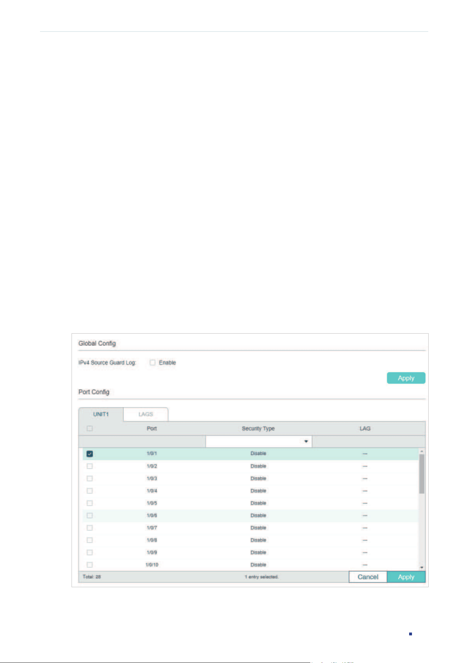Select the checkbox for port 1/0/5
The height and width of the screenshot is (663, 469).
90,503
